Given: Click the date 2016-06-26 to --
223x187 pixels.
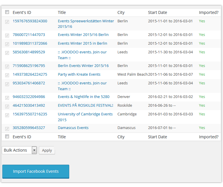Looking at the screenshot, I should pyautogui.click(x=162, y=106).
